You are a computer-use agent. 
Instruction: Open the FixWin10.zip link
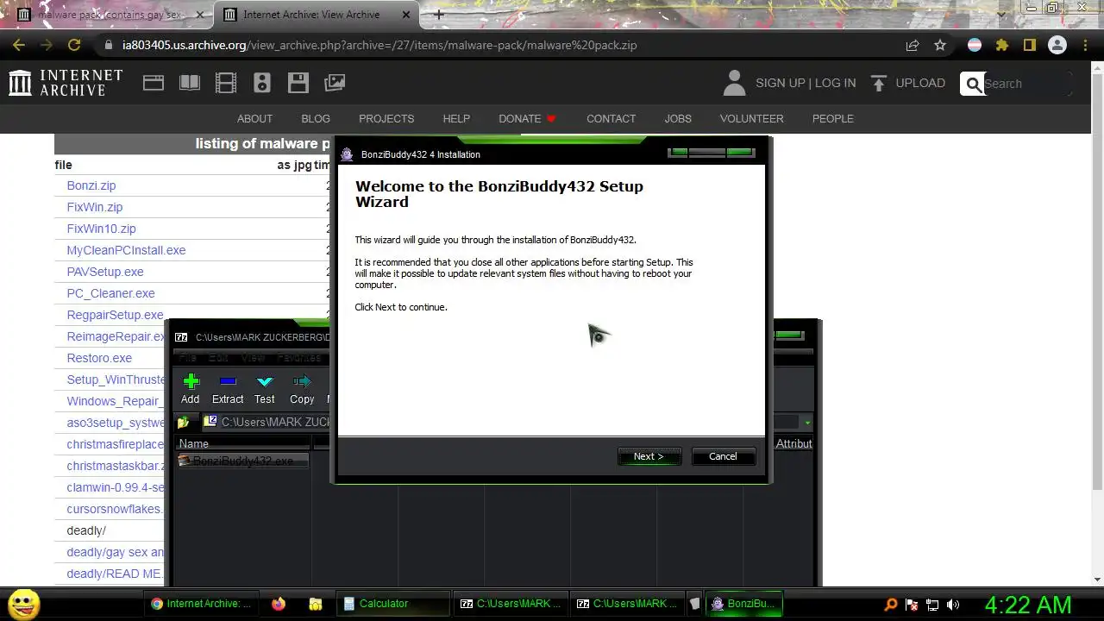click(x=101, y=229)
